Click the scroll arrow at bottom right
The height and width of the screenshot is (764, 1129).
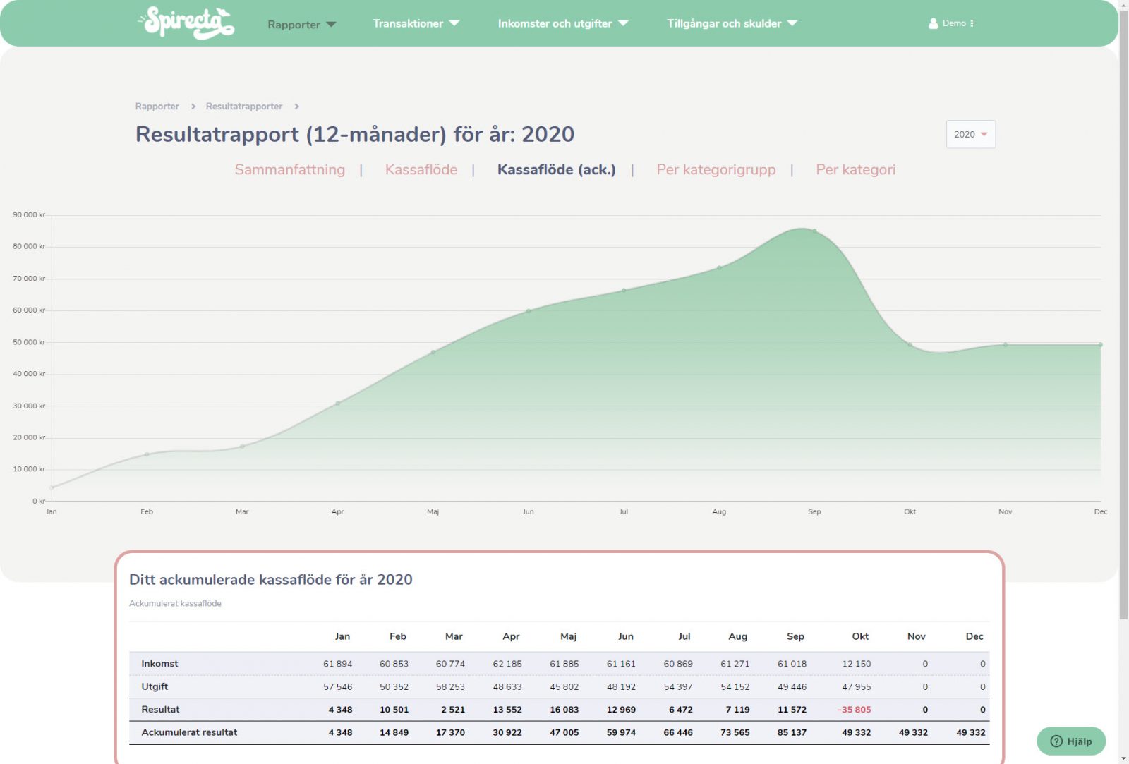pyautogui.click(x=1122, y=757)
